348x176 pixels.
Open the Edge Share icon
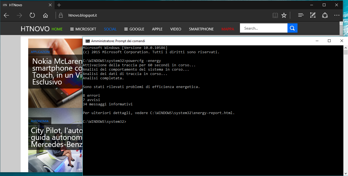(325, 15)
